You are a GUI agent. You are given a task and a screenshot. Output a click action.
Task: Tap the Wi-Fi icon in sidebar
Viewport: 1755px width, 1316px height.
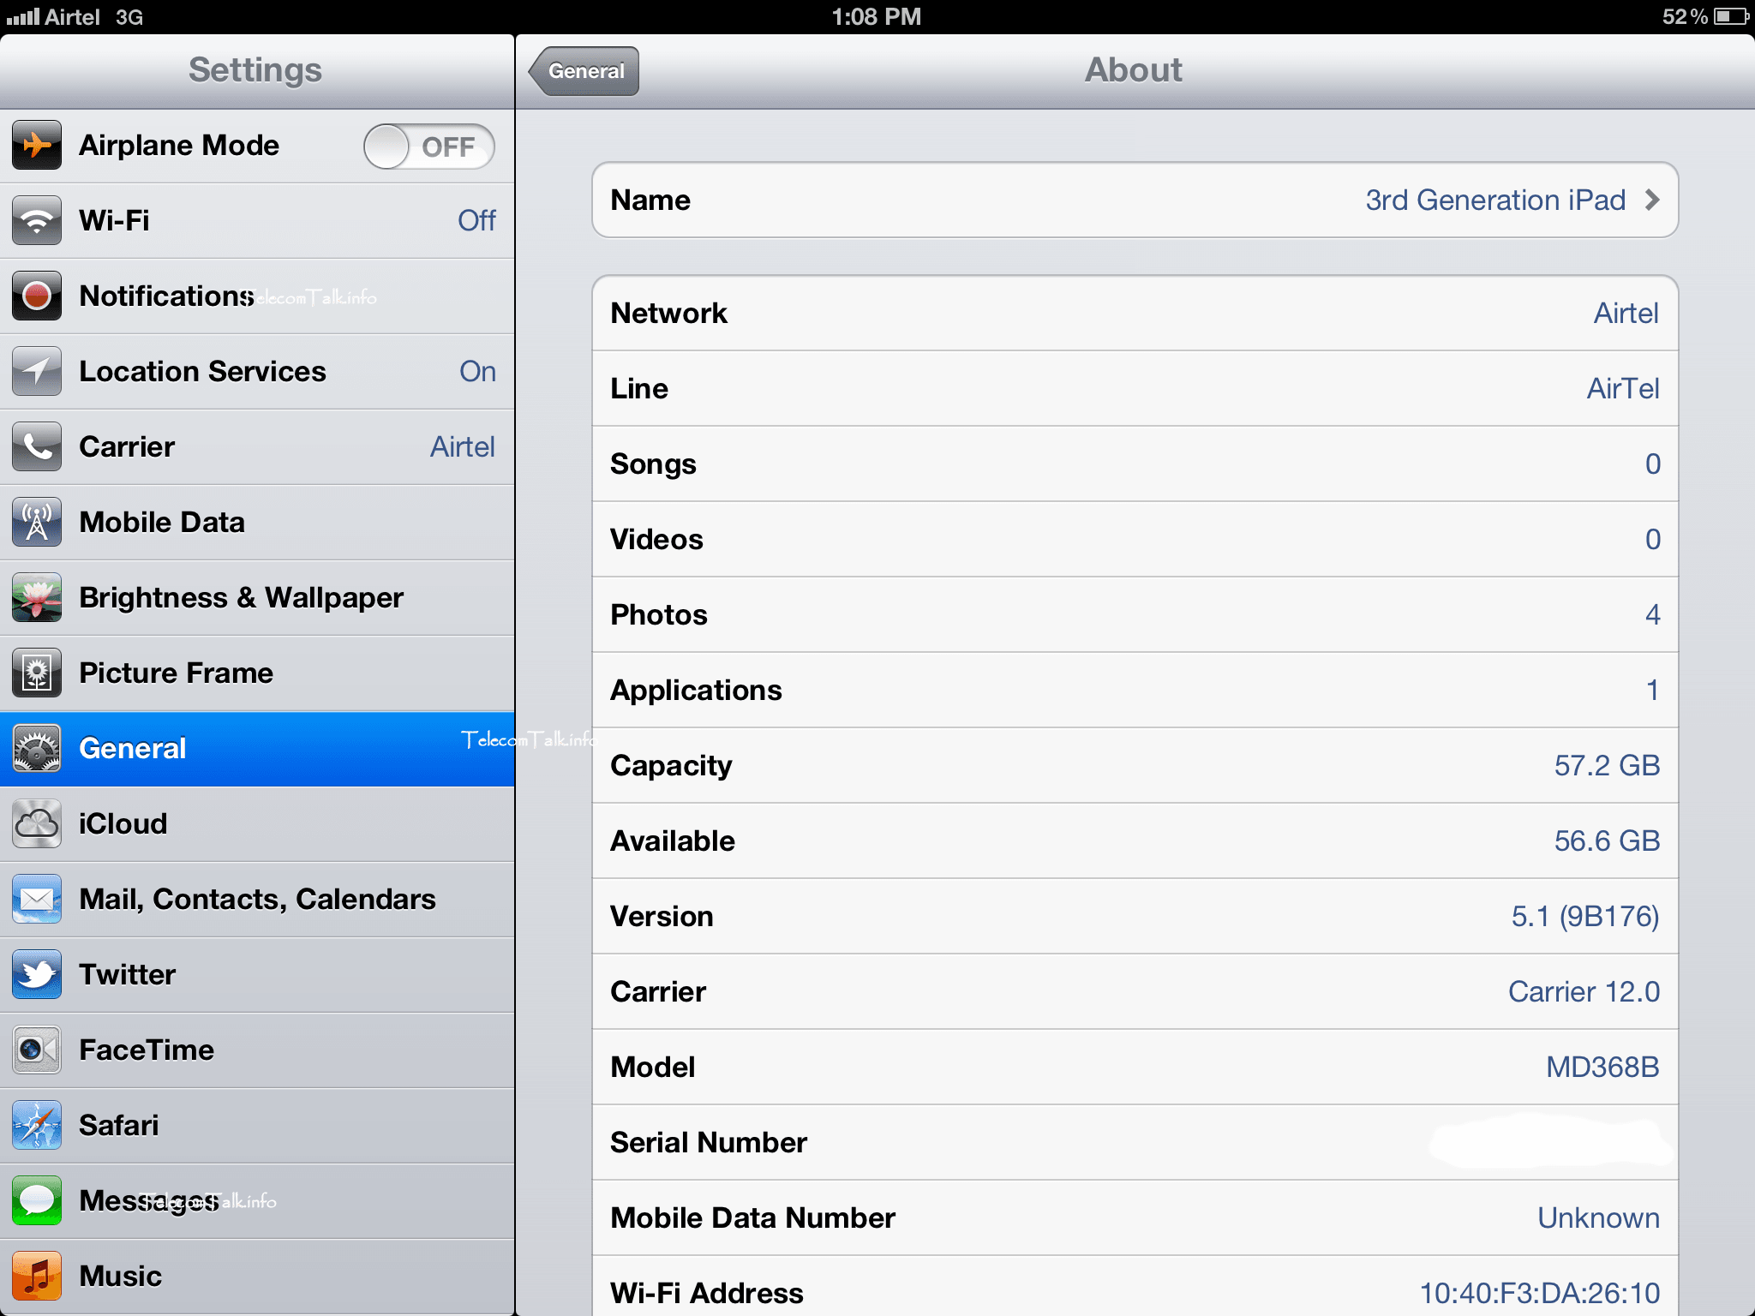[x=37, y=220]
